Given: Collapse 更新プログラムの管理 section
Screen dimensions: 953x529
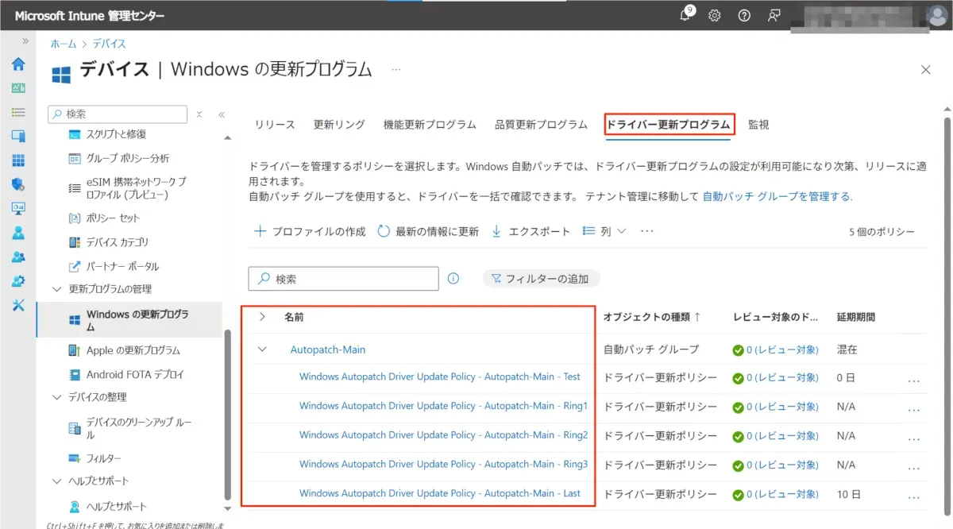Looking at the screenshot, I should click(x=57, y=289).
